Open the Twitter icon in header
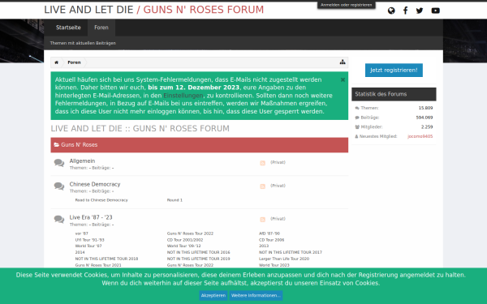487x304 pixels. 420,11
